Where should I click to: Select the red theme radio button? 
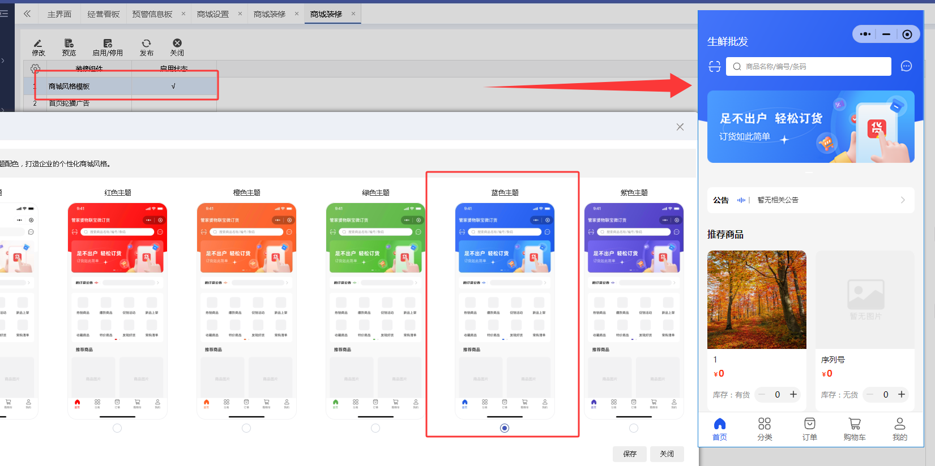pos(117,428)
